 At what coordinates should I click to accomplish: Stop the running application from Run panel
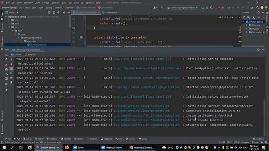point(6,65)
